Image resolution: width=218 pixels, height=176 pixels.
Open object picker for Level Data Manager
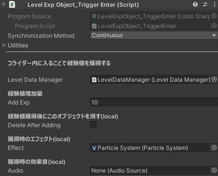(214, 79)
